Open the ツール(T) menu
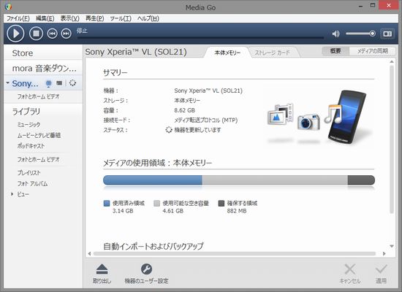Image resolution: width=402 pixels, height=292 pixels. (x=121, y=18)
